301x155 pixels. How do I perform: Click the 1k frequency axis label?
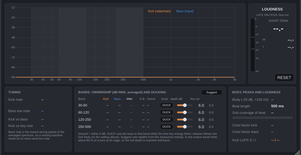click(171, 80)
